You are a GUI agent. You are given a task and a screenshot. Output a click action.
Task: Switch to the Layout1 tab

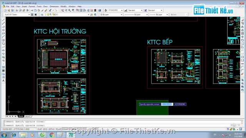(28, 116)
